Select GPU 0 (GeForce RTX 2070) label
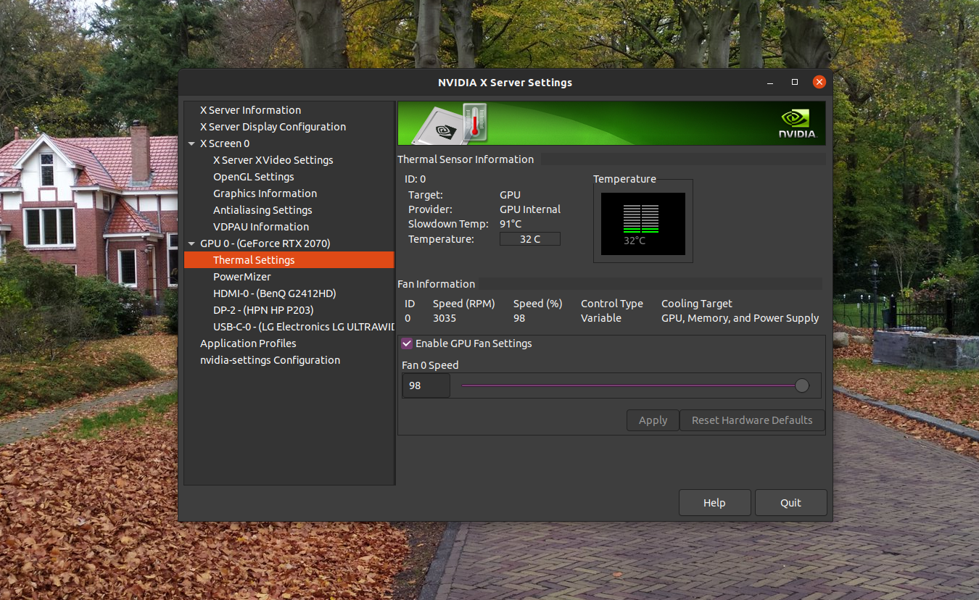 pos(265,243)
